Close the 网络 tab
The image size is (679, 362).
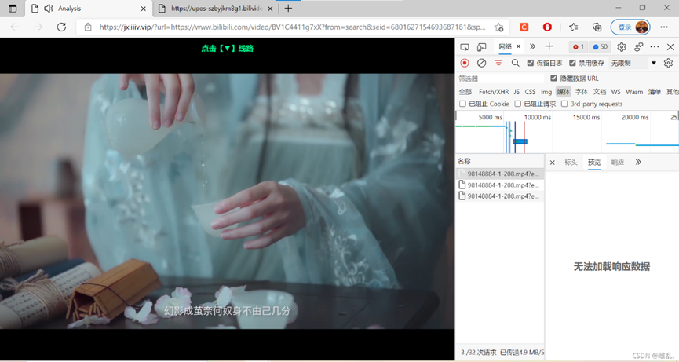click(x=518, y=46)
